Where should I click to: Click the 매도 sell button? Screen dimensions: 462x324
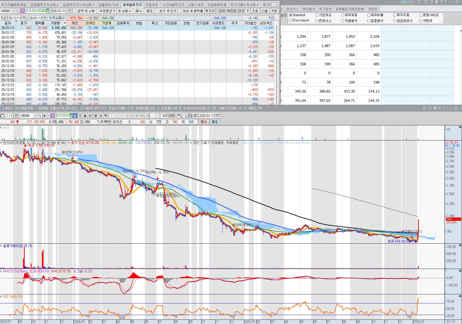(215, 122)
